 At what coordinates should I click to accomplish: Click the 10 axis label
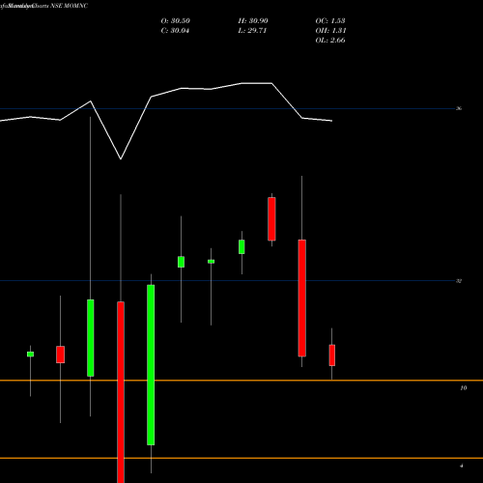464,388
